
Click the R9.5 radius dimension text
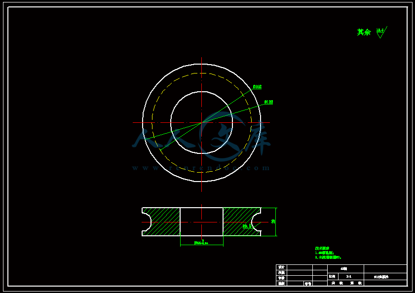tap(247, 226)
